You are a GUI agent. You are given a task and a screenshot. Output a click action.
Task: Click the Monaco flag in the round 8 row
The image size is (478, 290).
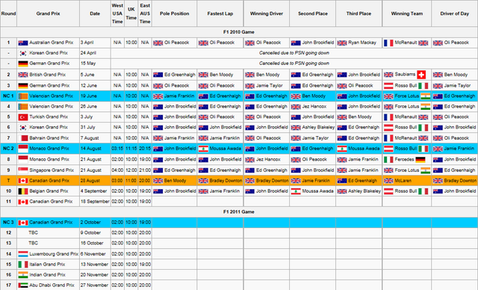click(23, 159)
